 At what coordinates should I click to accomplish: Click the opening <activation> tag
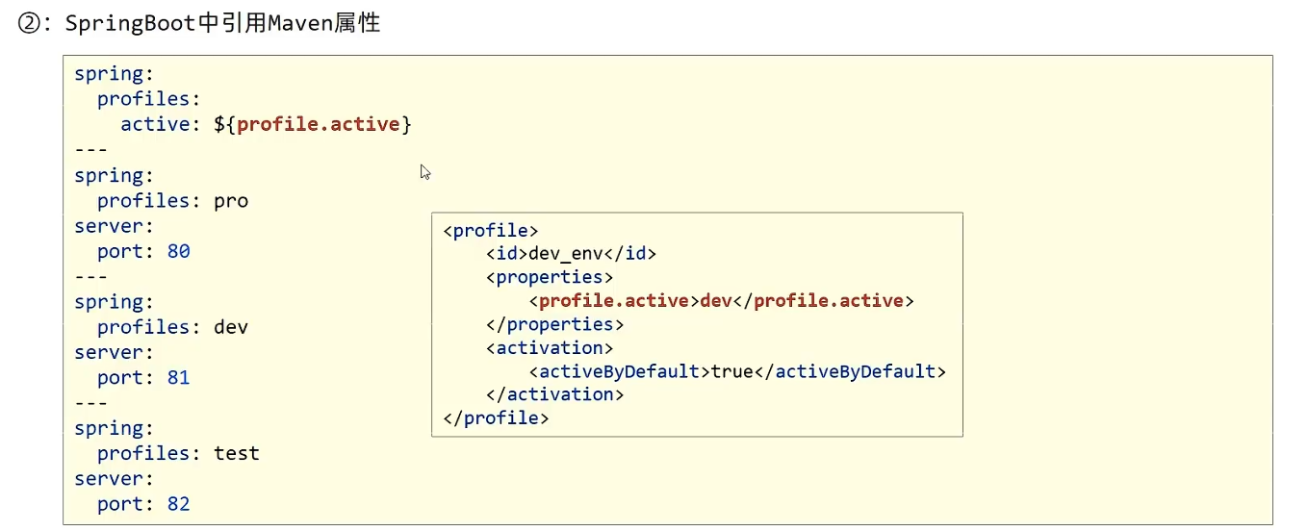[x=550, y=347]
